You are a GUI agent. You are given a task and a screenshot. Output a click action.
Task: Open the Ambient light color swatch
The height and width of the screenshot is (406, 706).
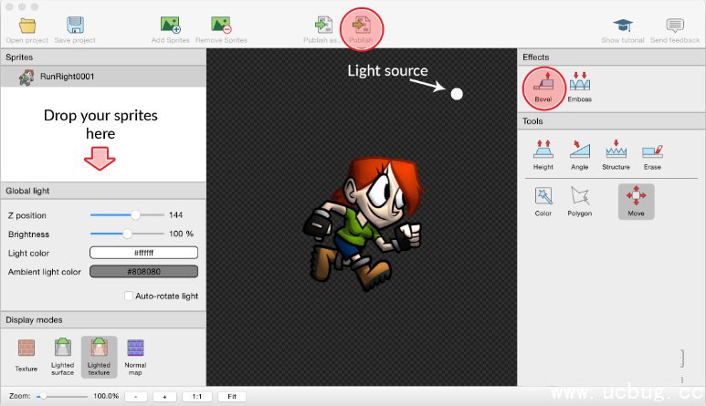[143, 272]
